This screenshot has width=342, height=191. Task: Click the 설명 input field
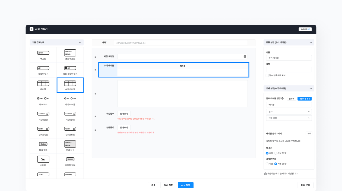pyautogui.click(x=289, y=70)
